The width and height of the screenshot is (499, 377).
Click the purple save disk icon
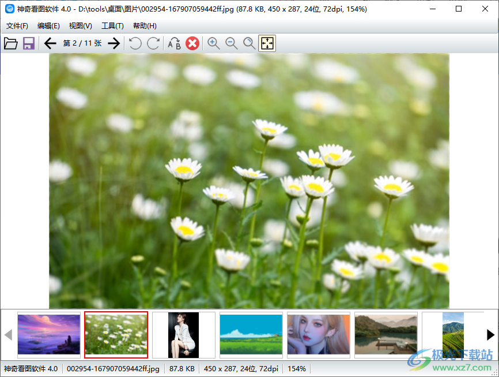pyautogui.click(x=29, y=43)
